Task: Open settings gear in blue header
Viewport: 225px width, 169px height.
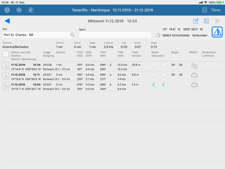Action: 19,10
